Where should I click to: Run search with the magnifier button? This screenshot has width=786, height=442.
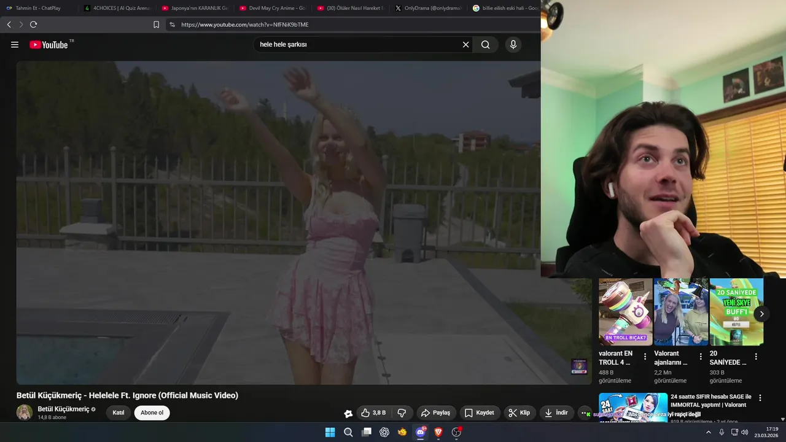click(x=486, y=45)
